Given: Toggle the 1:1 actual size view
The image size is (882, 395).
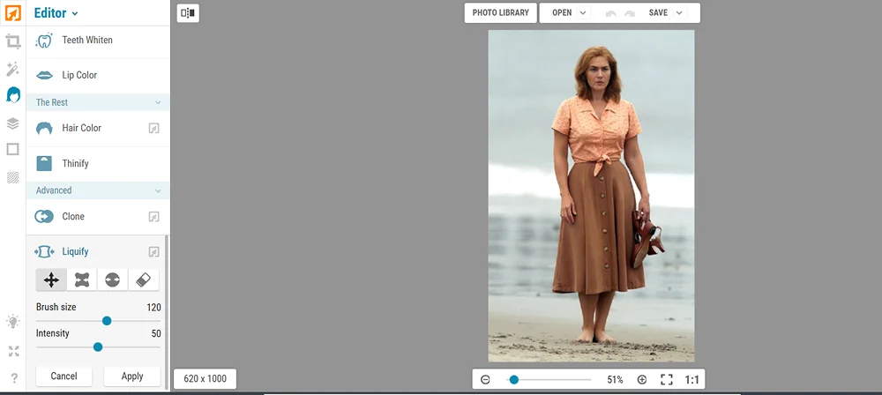Looking at the screenshot, I should (x=691, y=380).
